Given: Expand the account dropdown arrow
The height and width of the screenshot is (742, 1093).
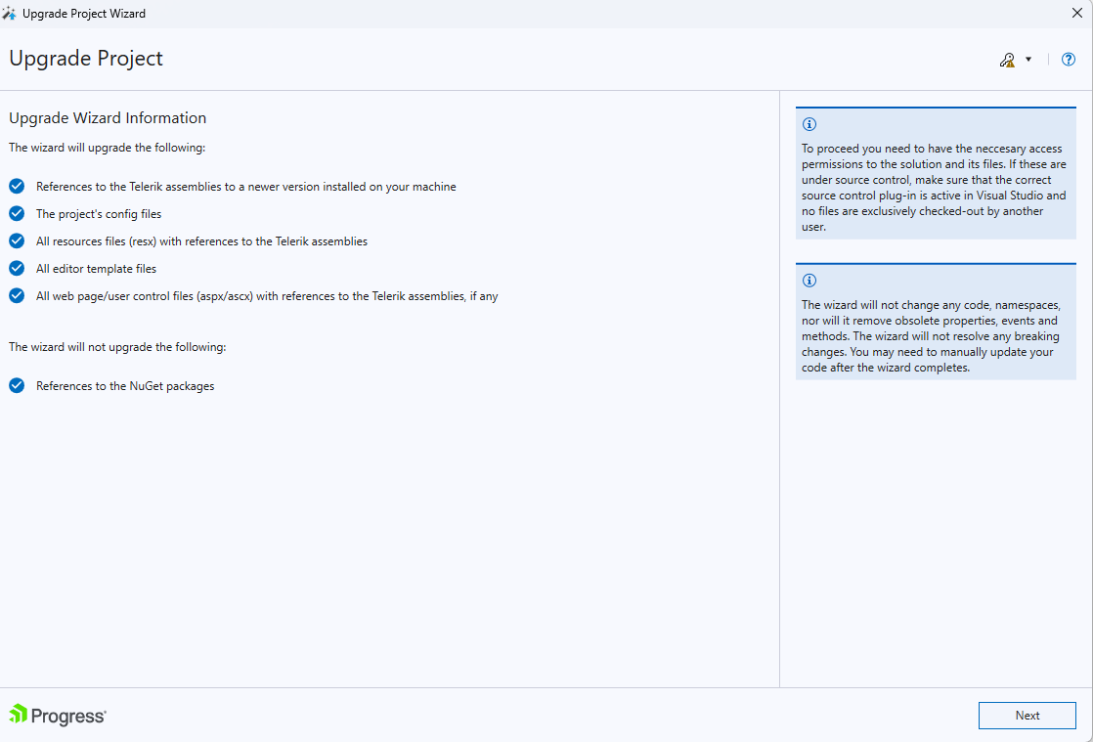Looking at the screenshot, I should point(1028,60).
